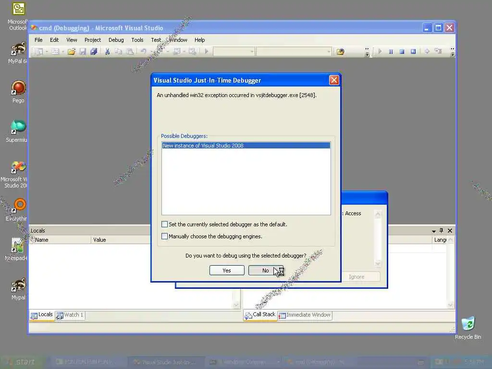Screen dimensions: 492x369
Task: Select 'New instance of Visual Studio 2008' debugger
Action: 246,146
